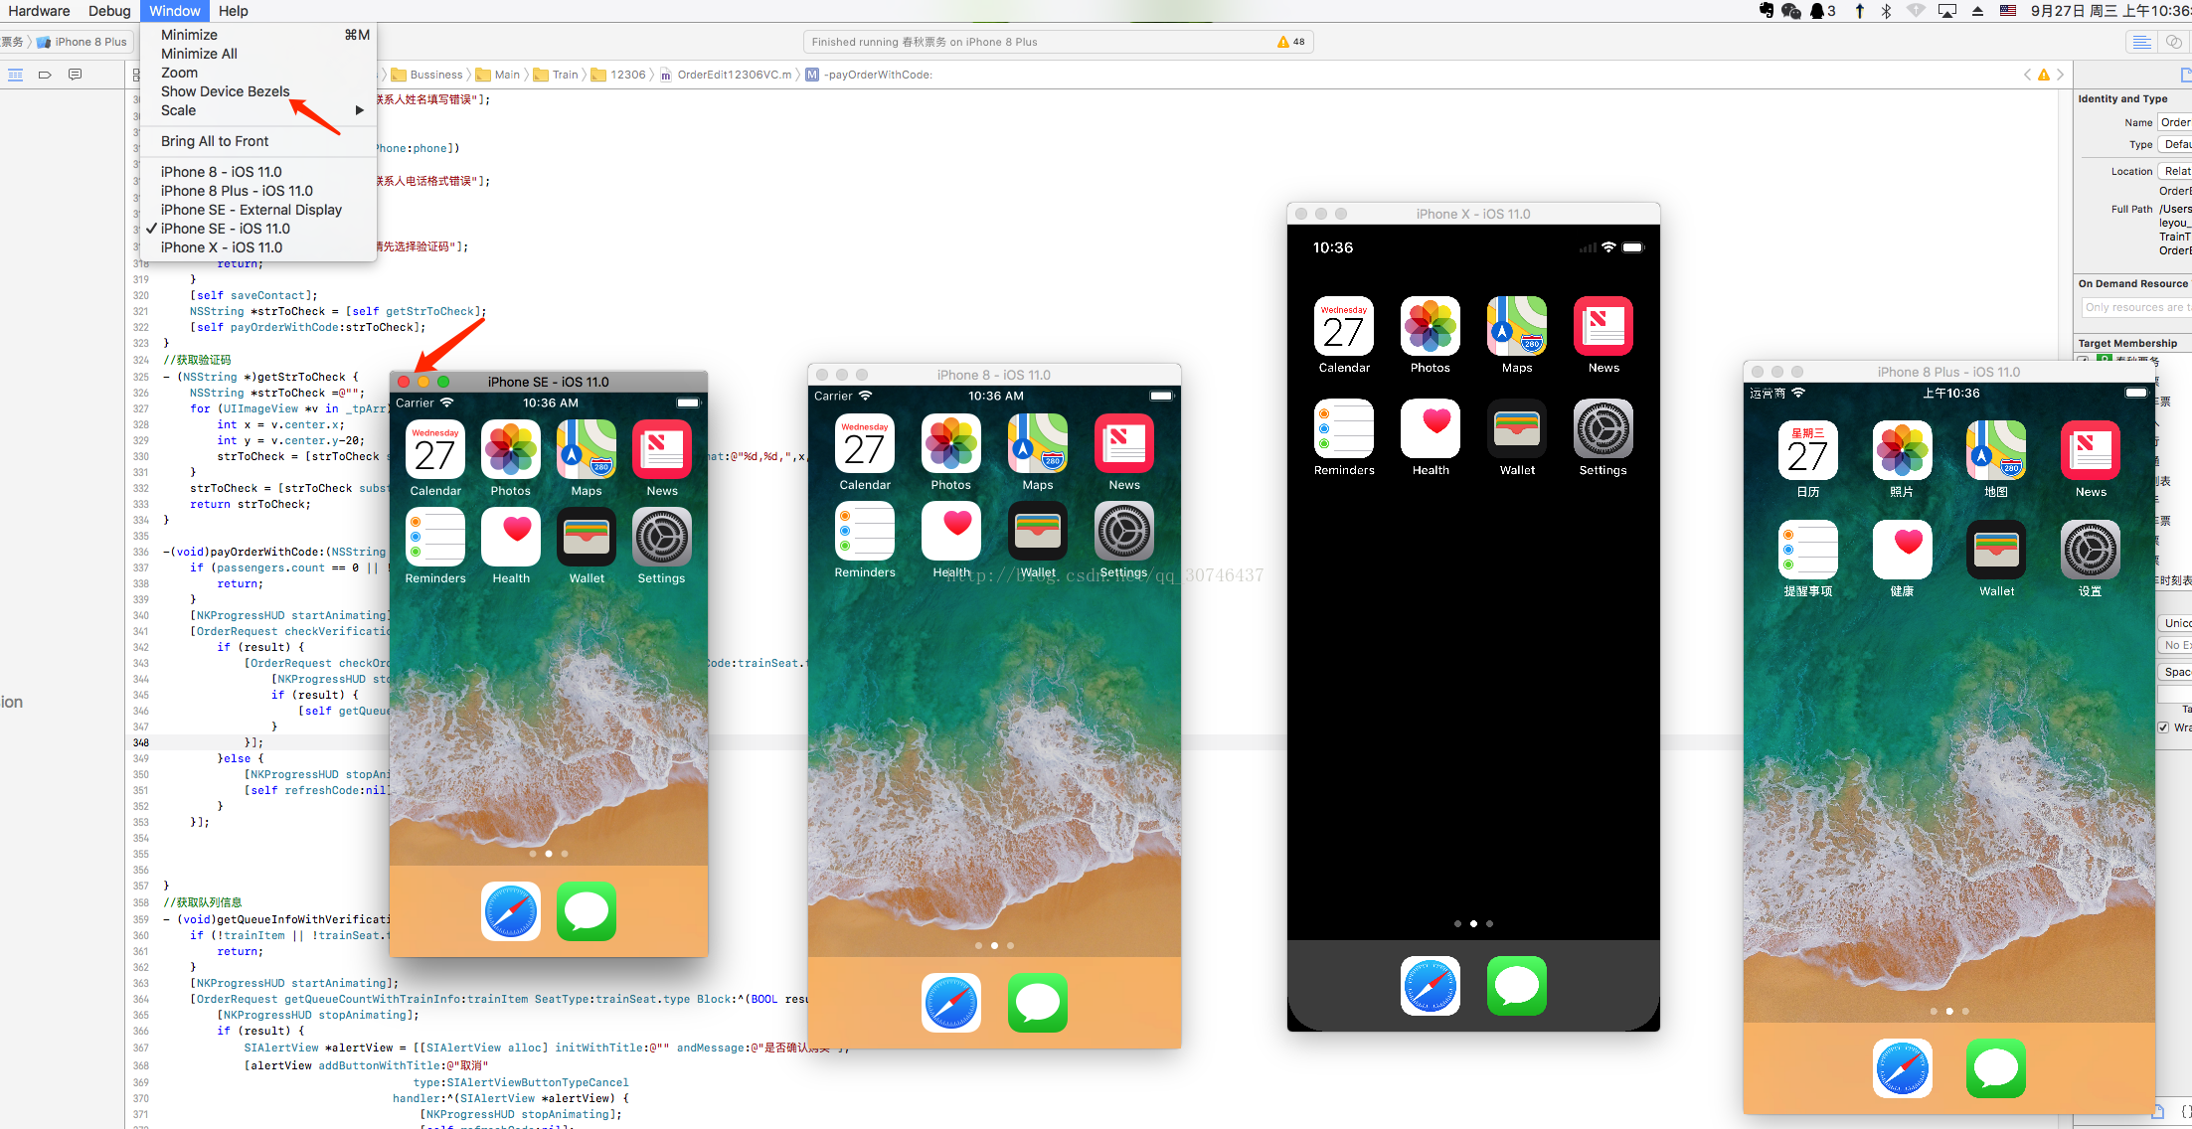The width and height of the screenshot is (2192, 1129).
Task: Open the Type dropdown in Identity and Type
Action: coord(2175,144)
